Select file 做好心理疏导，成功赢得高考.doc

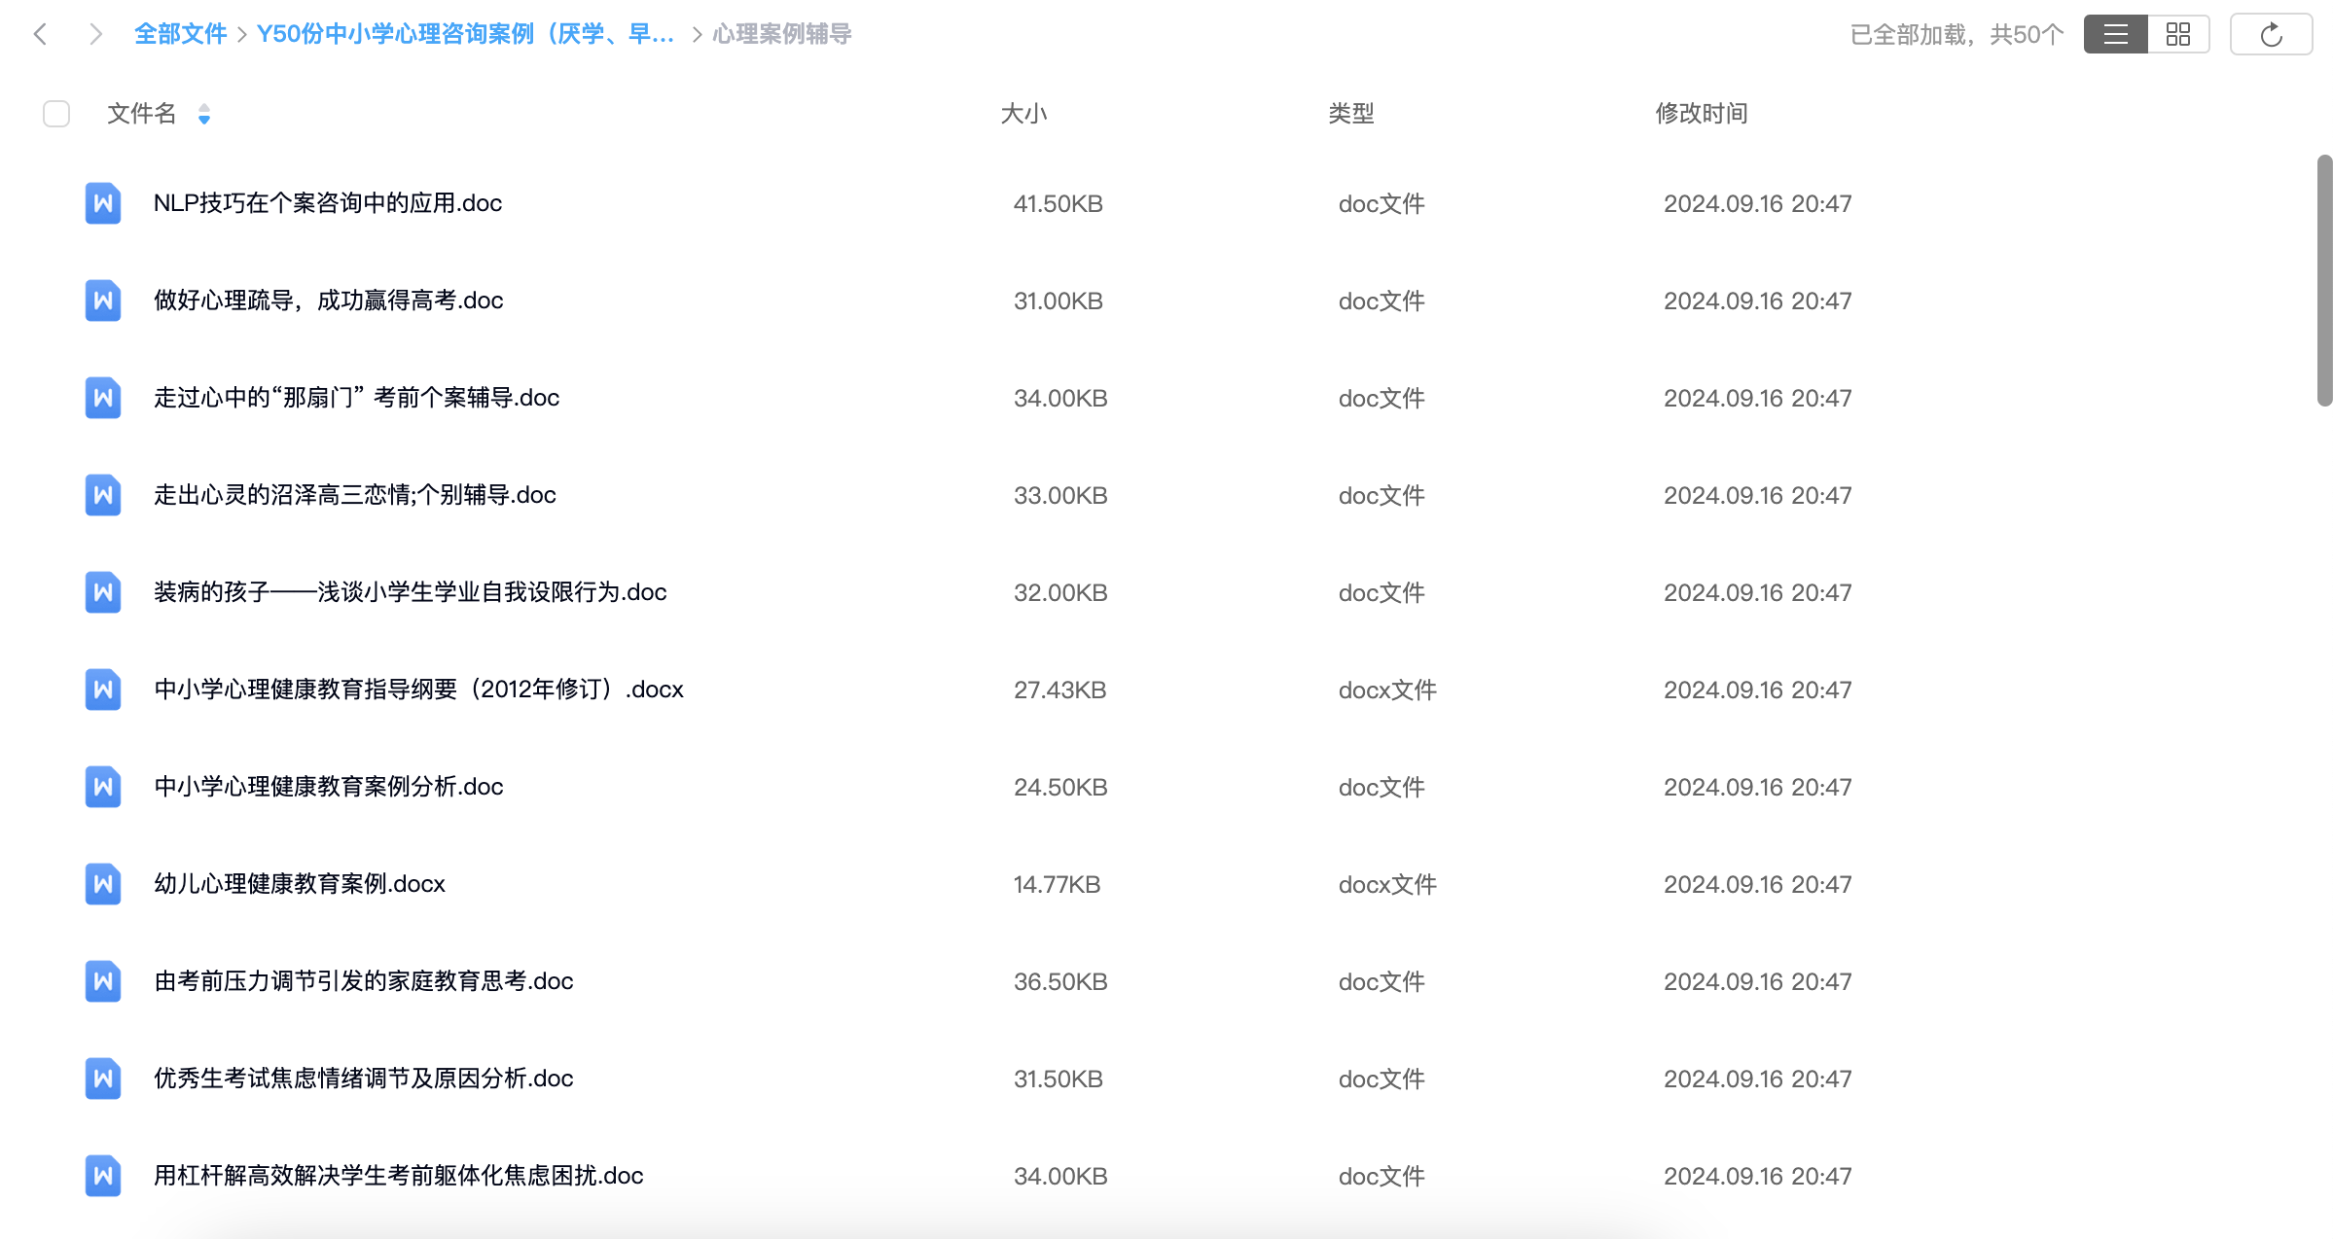pyautogui.click(x=329, y=301)
